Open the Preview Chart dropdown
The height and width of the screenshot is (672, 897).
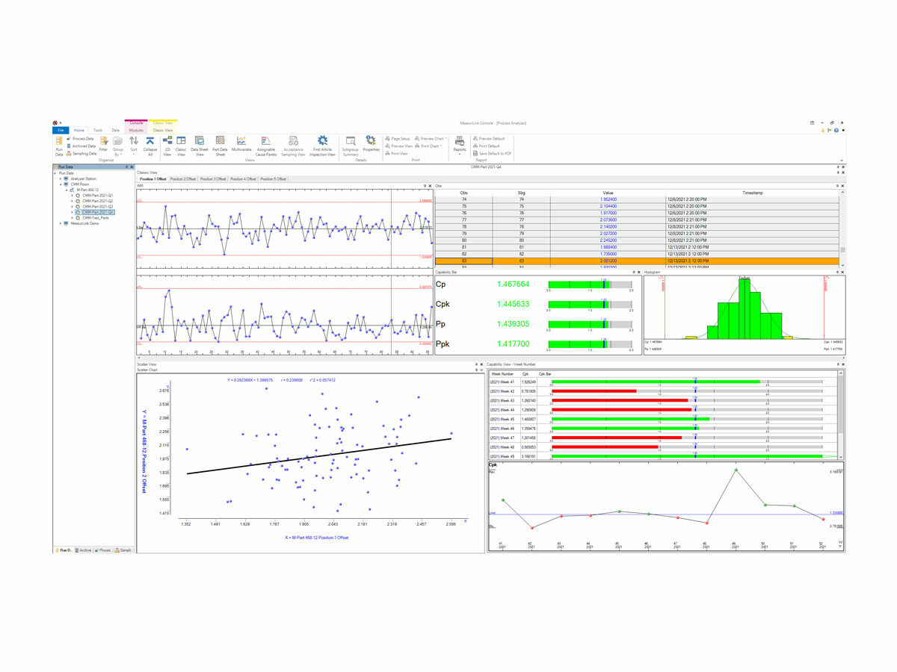click(x=431, y=139)
